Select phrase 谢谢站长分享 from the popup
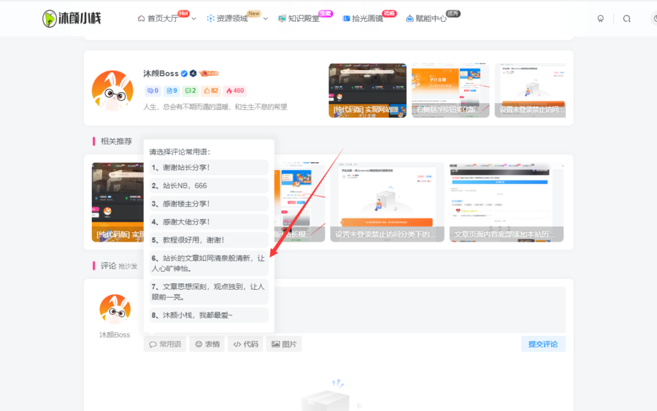Image resolution: width=657 pixels, height=411 pixels. click(x=208, y=167)
